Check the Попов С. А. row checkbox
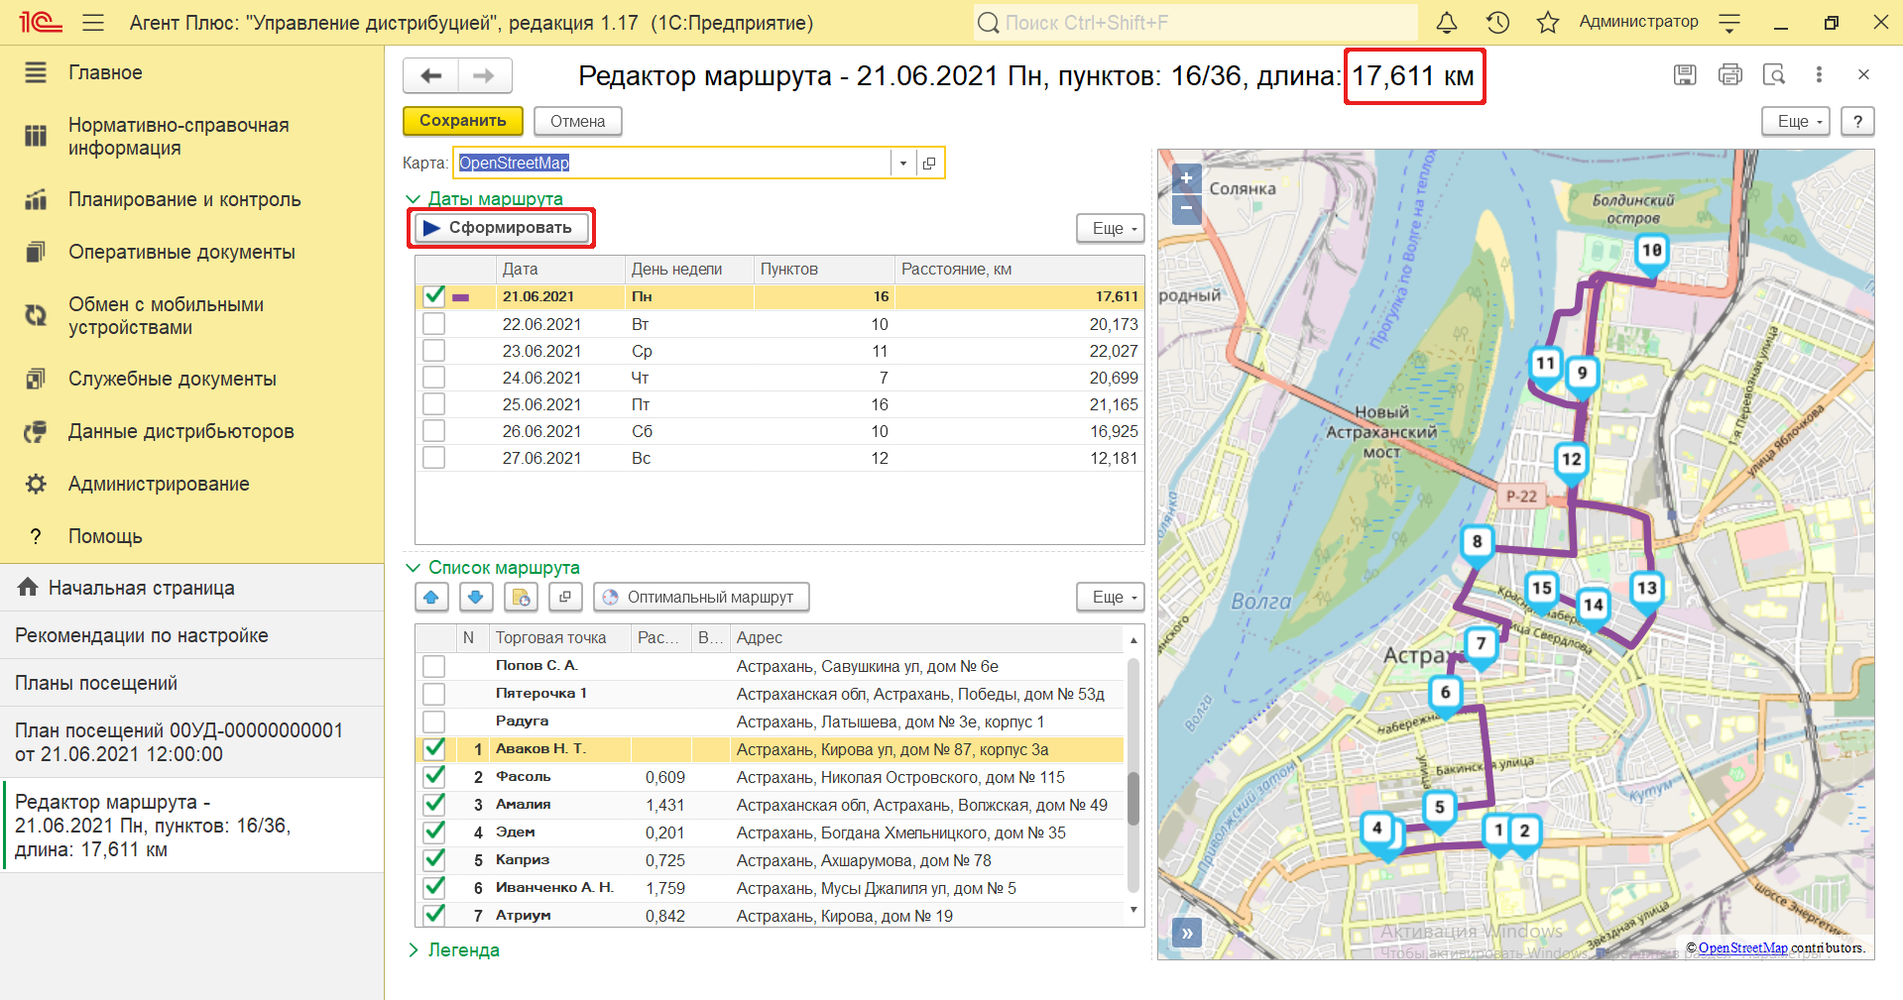The image size is (1903, 1000). [x=433, y=666]
